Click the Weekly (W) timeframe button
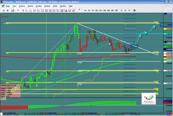173x116 pixels. (125, 11)
